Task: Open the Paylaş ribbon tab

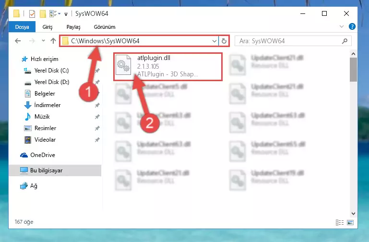Action: tap(73, 27)
